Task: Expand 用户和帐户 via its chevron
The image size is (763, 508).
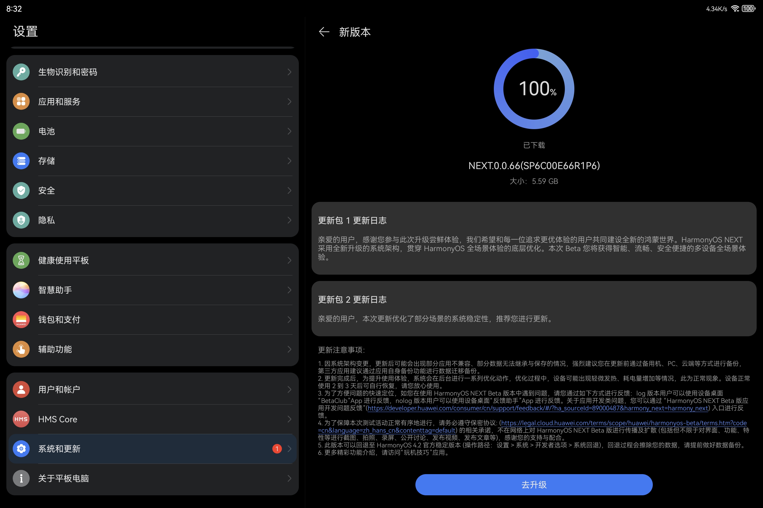Action: [x=289, y=389]
